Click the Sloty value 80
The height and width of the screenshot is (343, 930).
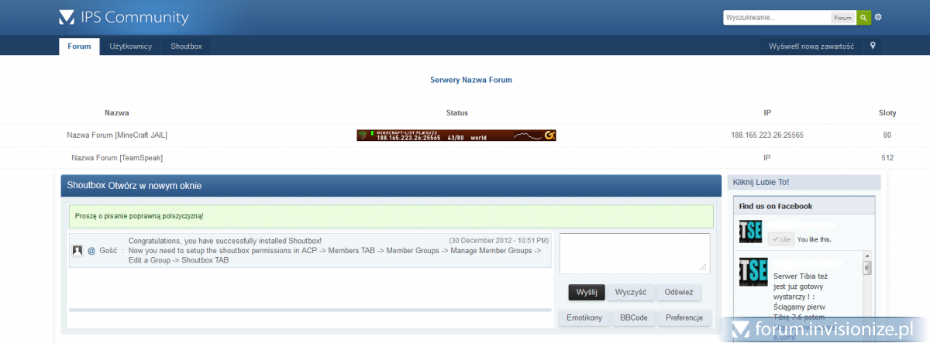click(887, 135)
